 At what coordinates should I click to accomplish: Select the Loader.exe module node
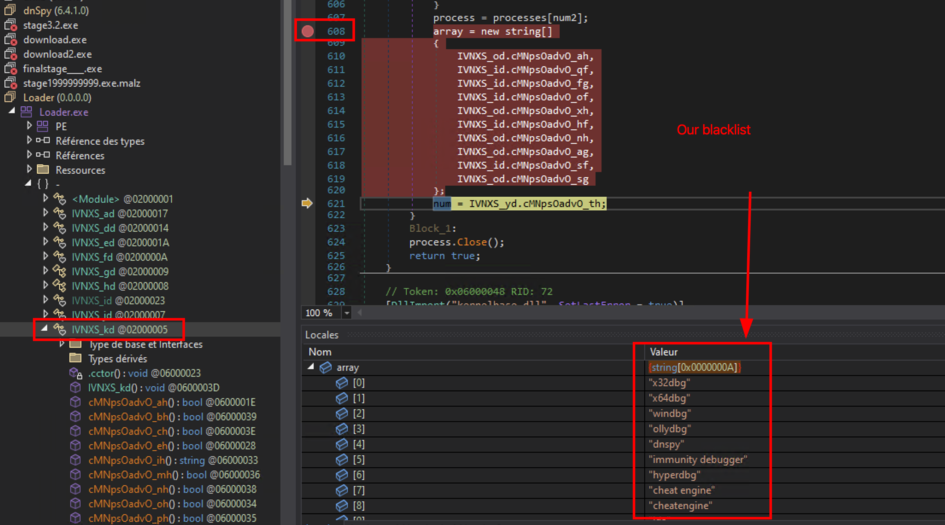pyautogui.click(x=64, y=112)
